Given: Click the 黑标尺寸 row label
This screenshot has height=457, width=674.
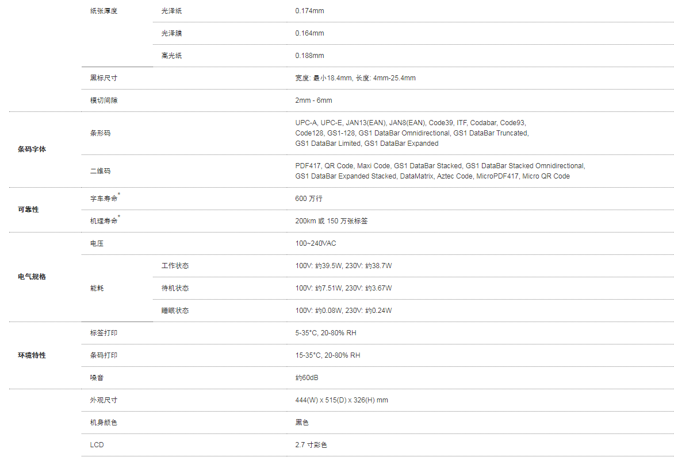Looking at the screenshot, I should click(x=104, y=78).
